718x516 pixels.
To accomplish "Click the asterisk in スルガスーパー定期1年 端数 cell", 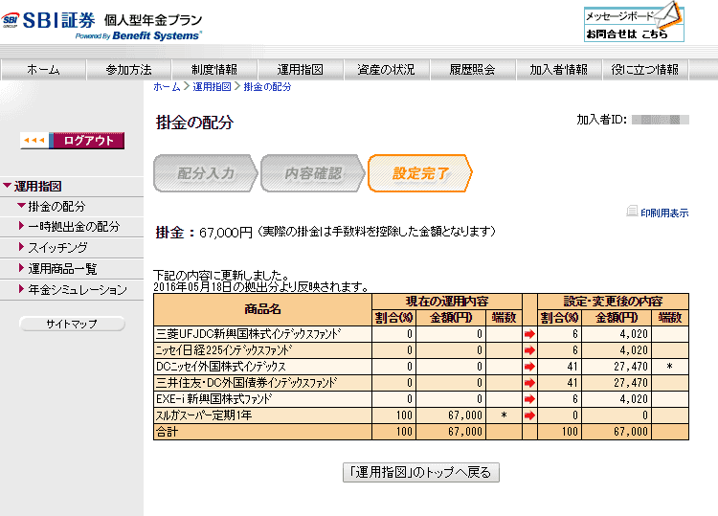I will click(x=504, y=415).
